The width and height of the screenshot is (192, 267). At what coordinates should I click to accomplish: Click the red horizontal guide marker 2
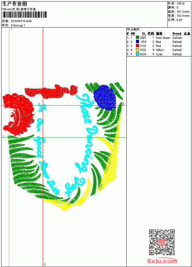point(123,104)
